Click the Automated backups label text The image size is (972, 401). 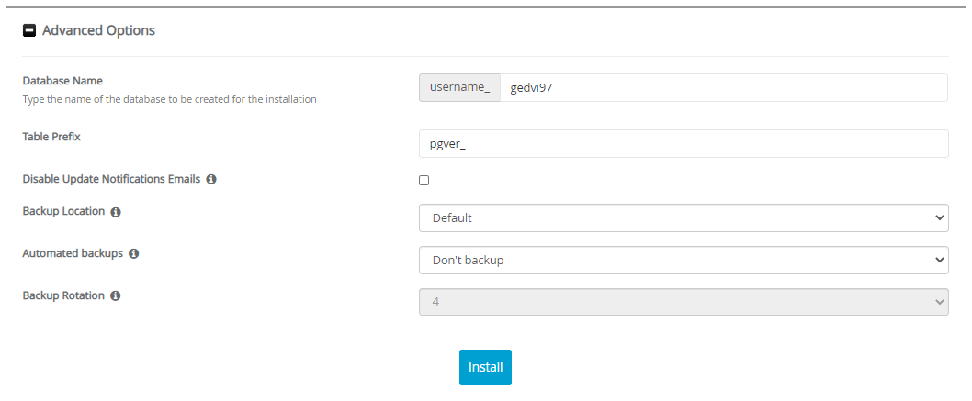73,253
